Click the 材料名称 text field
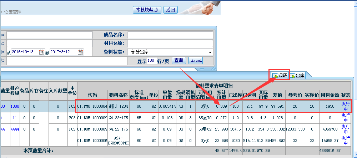This screenshot has height=158, width=357. (170, 44)
